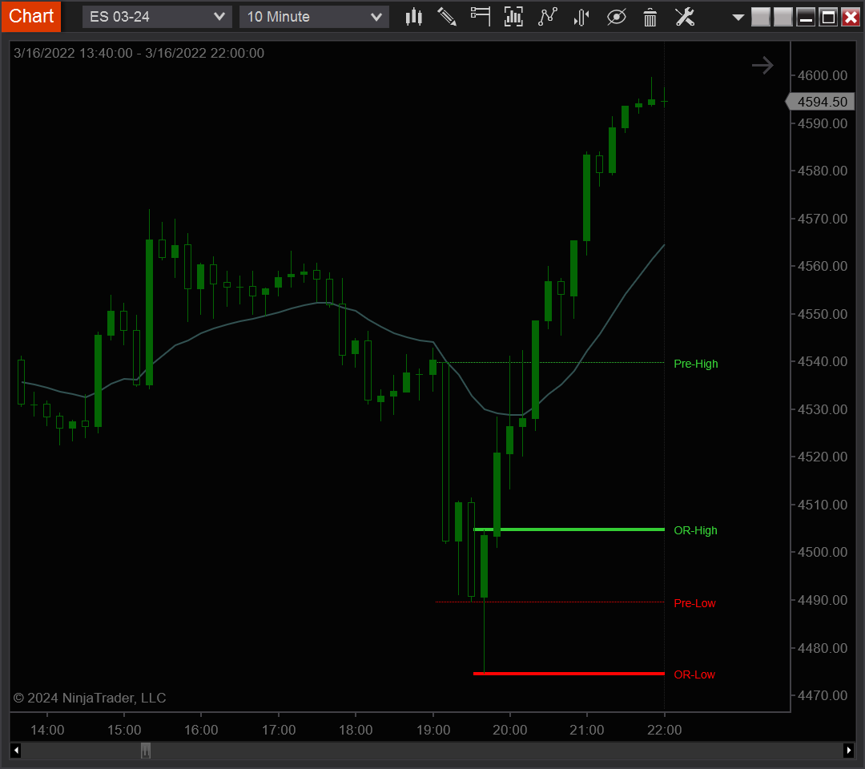This screenshot has width=865, height=769.
Task: Click the 4500.00 price axis label
Action: (x=822, y=552)
